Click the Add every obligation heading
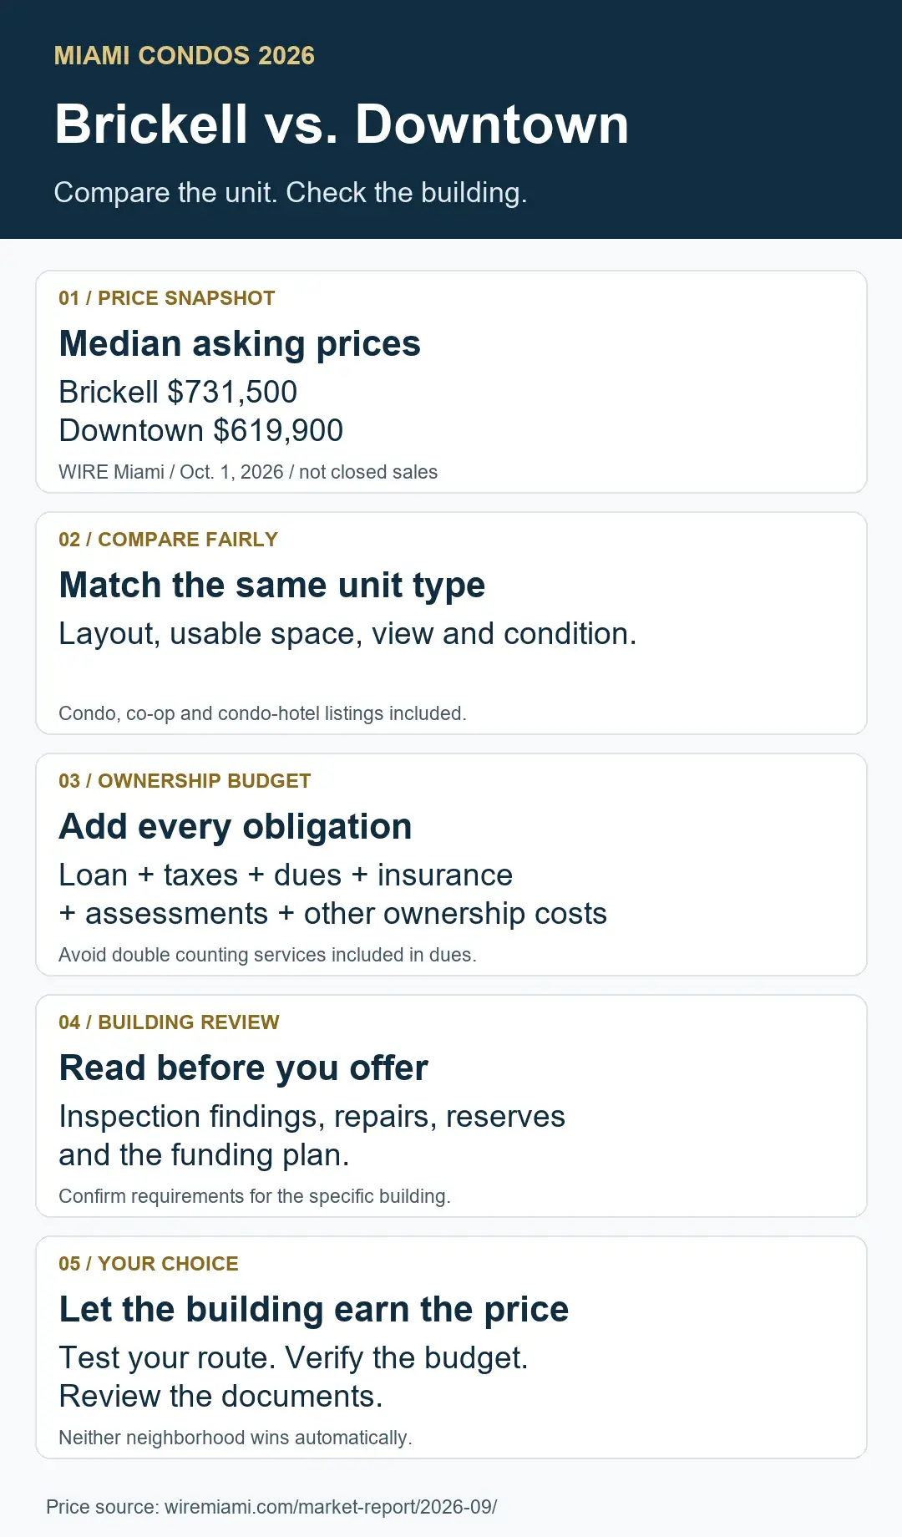902x1537 pixels. (x=236, y=826)
